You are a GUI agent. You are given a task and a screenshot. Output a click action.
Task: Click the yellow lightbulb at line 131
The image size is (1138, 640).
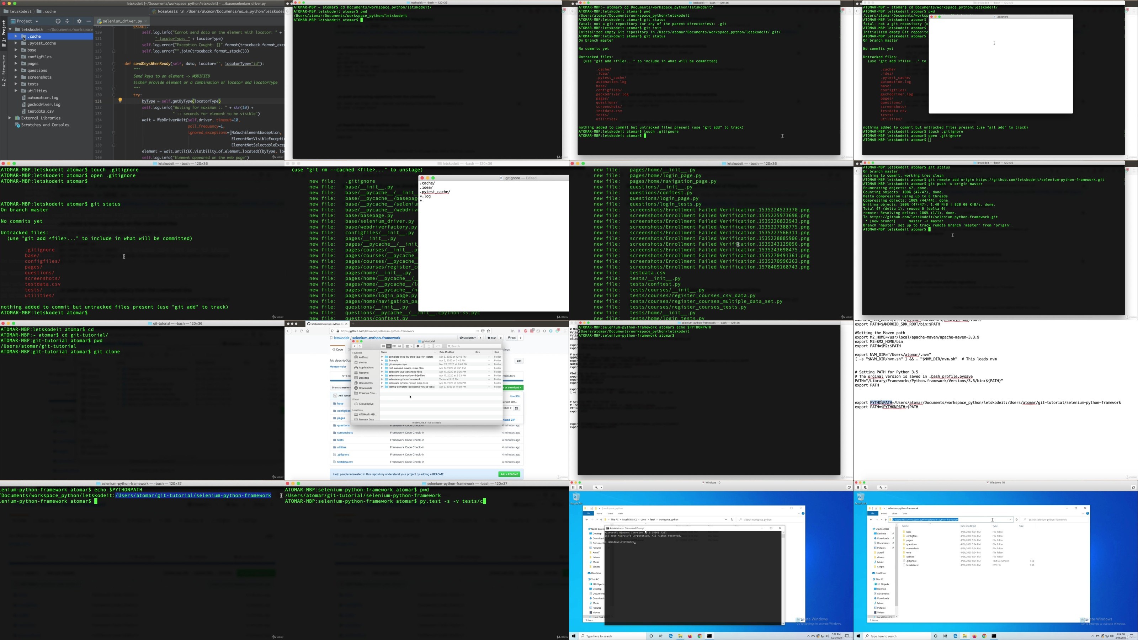pyautogui.click(x=120, y=101)
